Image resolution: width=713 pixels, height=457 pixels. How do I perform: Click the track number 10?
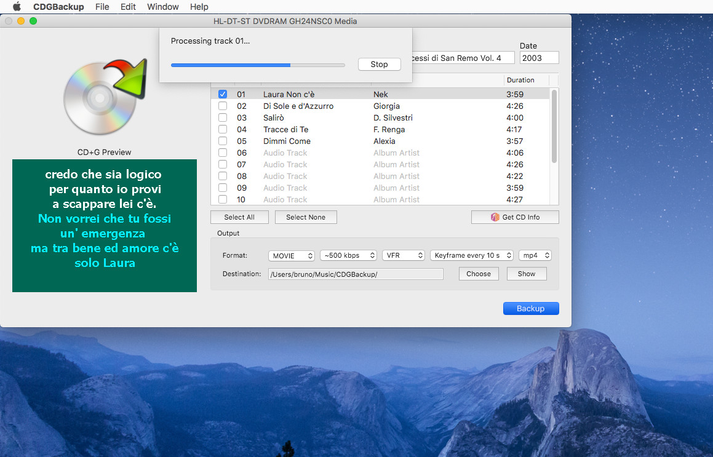coord(241,200)
